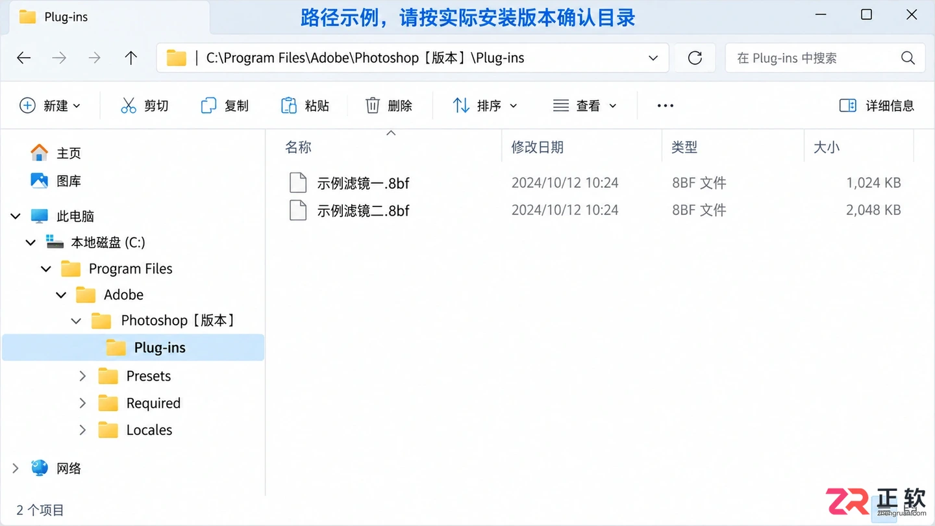Navigate up one folder level
Viewport: 935px width, 526px height.
click(131, 58)
